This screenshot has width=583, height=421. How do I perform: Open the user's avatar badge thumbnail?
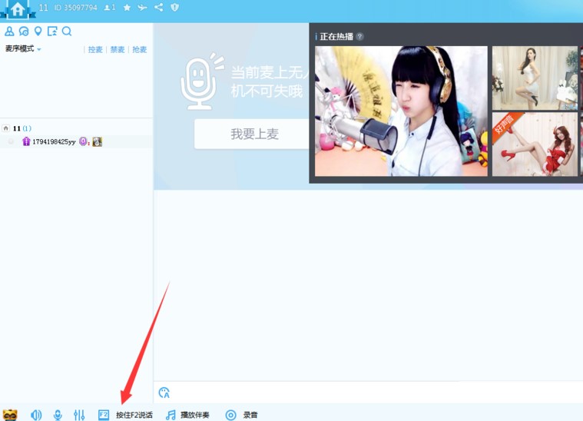98,141
